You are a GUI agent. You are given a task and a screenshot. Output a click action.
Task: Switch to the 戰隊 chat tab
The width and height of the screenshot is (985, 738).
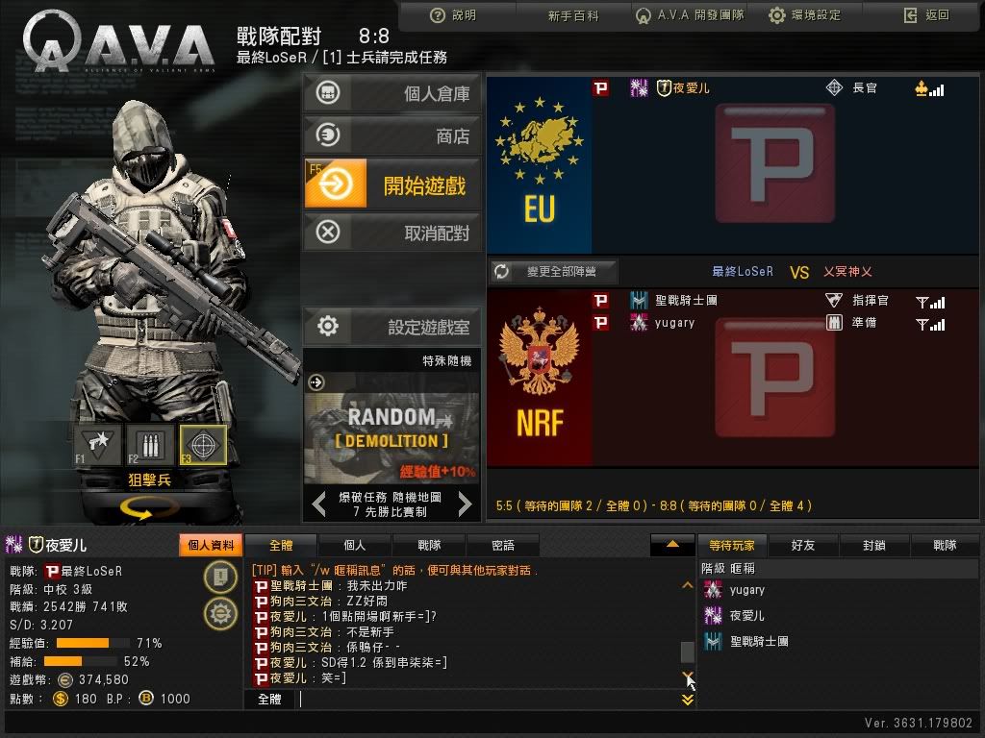click(429, 546)
